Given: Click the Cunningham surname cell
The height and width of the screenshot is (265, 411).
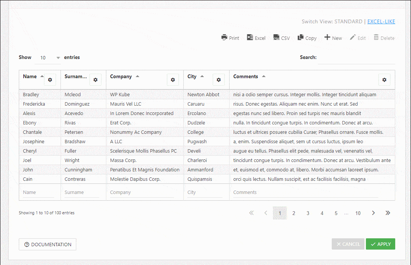Looking at the screenshot, I should 83,170.
